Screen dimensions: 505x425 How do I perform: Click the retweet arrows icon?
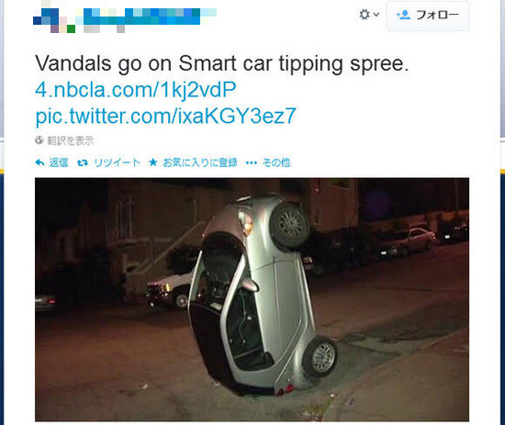[83, 162]
